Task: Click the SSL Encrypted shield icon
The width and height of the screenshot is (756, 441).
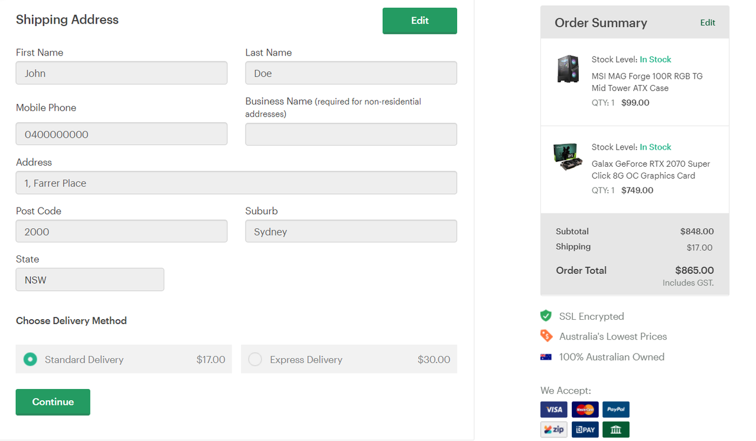Action: click(546, 316)
